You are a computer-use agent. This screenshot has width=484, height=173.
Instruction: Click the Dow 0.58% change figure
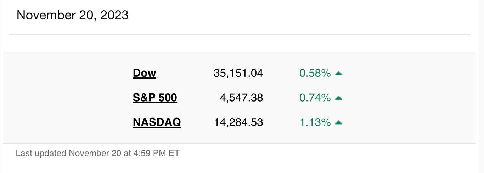pyautogui.click(x=315, y=73)
